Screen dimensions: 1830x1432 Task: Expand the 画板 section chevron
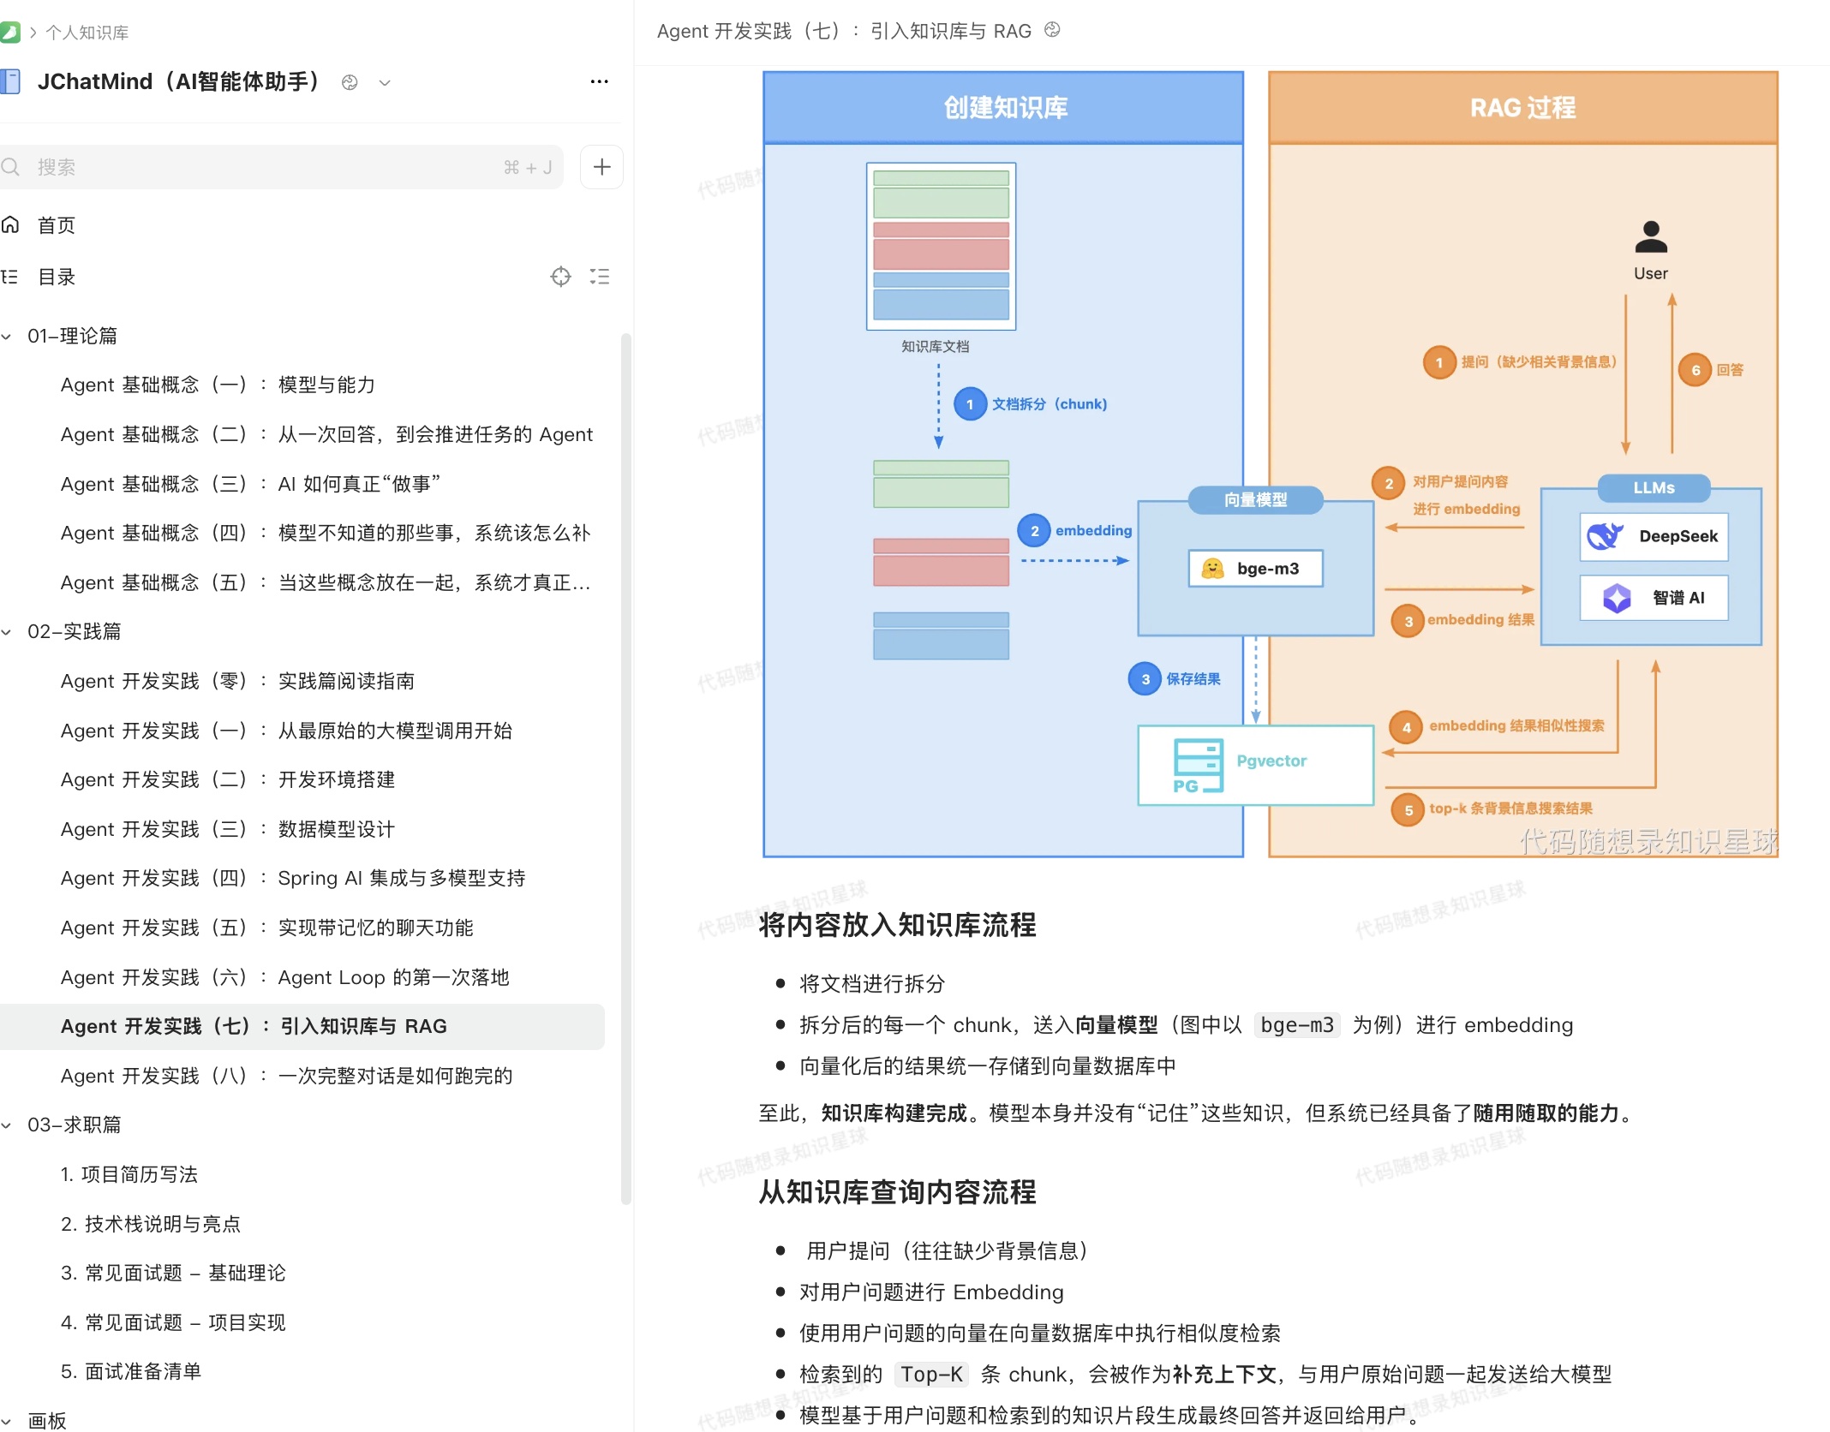click(7, 1421)
